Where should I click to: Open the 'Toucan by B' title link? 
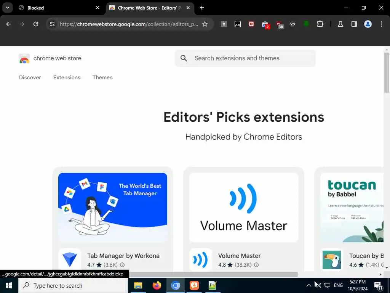click(366, 256)
